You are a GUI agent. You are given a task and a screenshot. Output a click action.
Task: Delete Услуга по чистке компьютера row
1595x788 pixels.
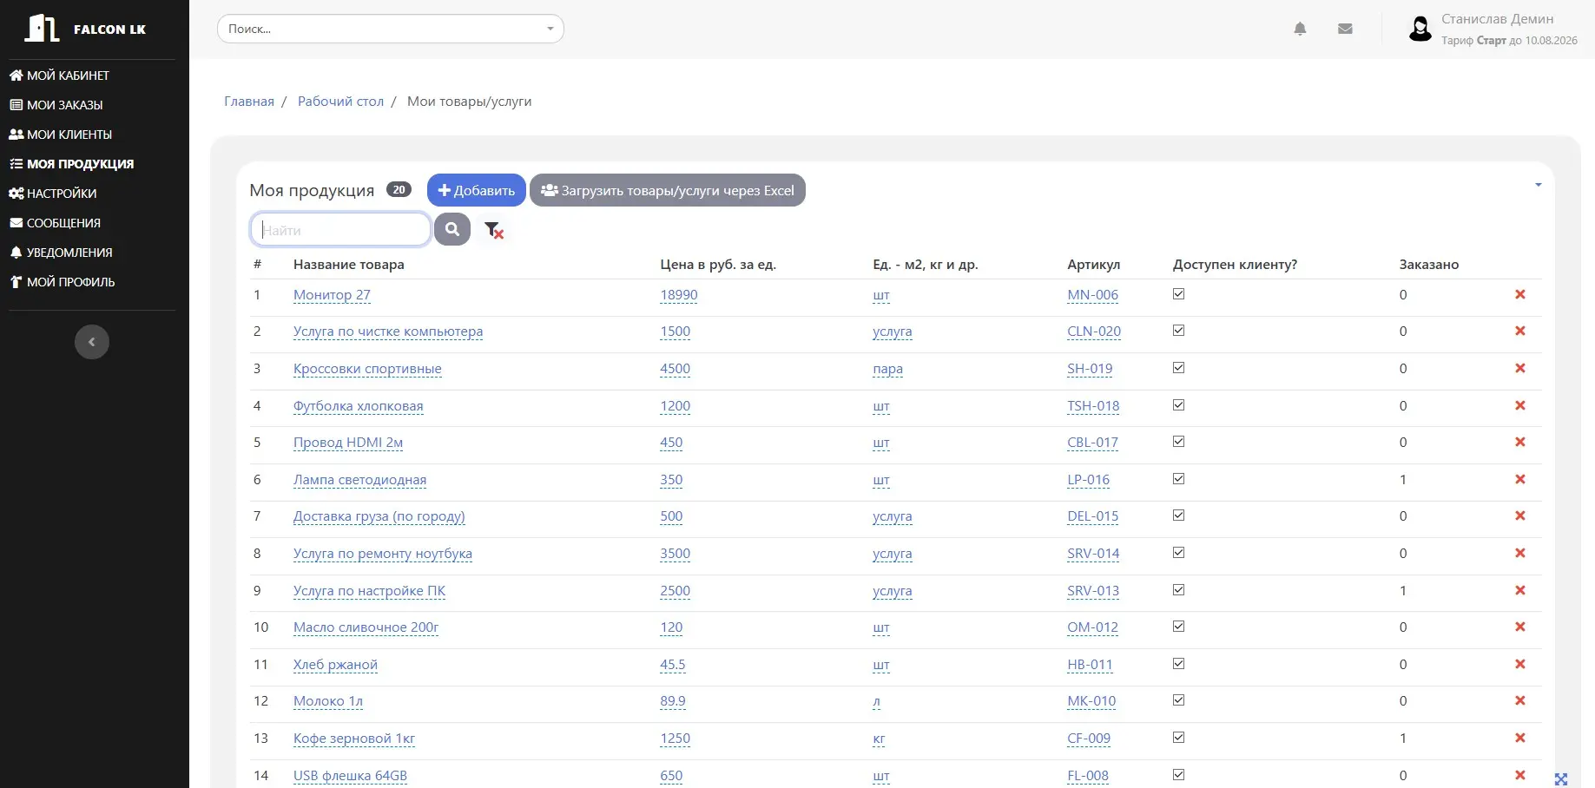(x=1520, y=331)
